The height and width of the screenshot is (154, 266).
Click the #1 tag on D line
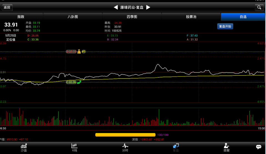coord(84,52)
